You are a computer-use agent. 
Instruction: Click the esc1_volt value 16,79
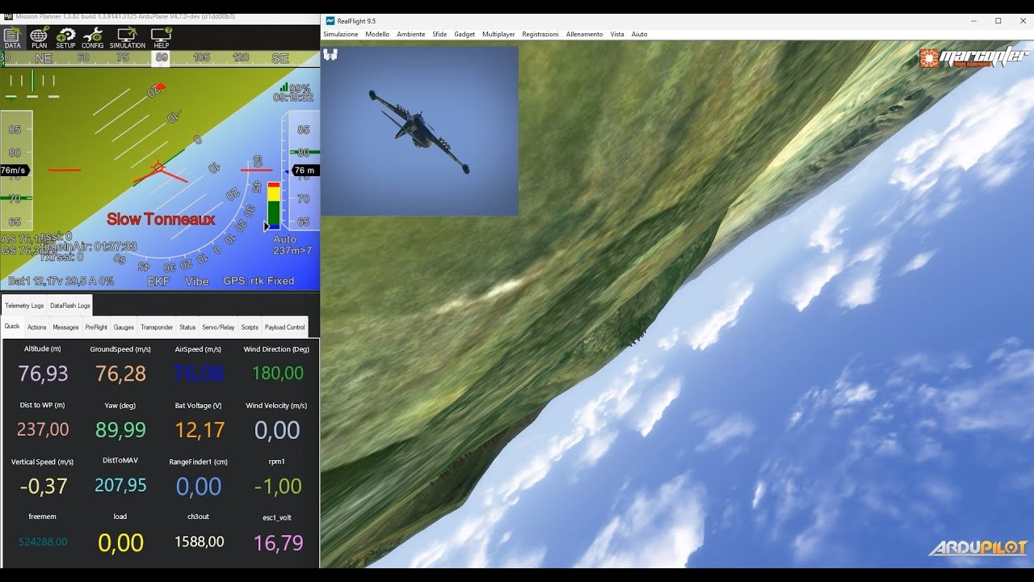[278, 542]
